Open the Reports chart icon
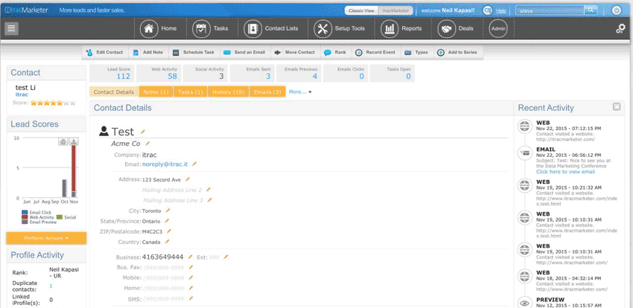The image size is (633, 308). pos(389,28)
